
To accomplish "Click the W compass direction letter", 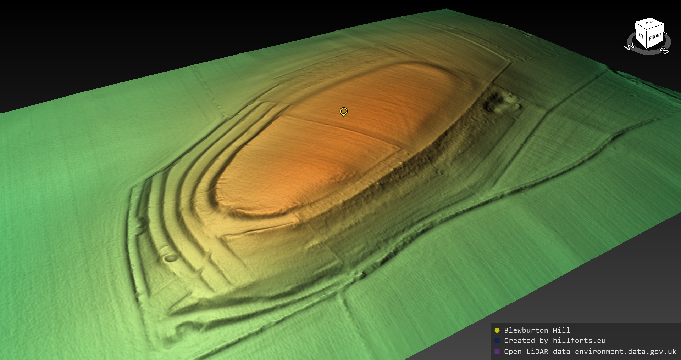I will point(629,47).
